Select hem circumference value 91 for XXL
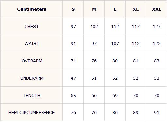The image size is (168, 122). 157,112
